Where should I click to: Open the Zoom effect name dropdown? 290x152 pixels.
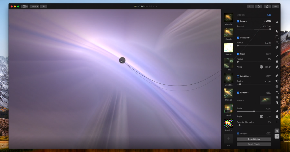click(243, 22)
